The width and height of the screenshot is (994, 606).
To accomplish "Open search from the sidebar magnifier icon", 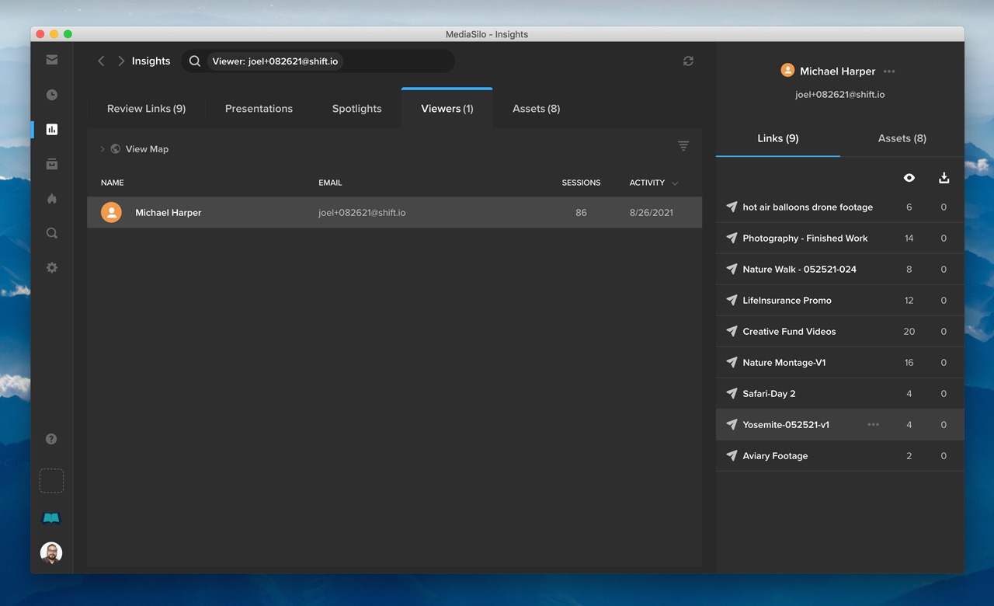I will [x=51, y=232].
